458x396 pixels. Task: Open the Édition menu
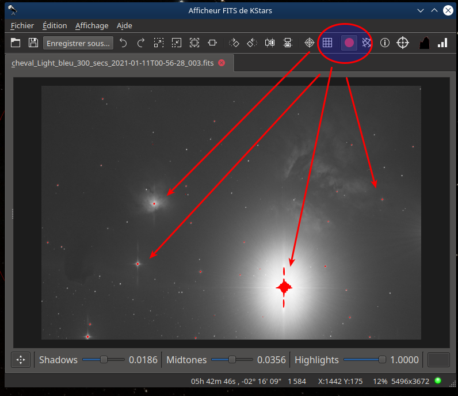click(x=55, y=26)
